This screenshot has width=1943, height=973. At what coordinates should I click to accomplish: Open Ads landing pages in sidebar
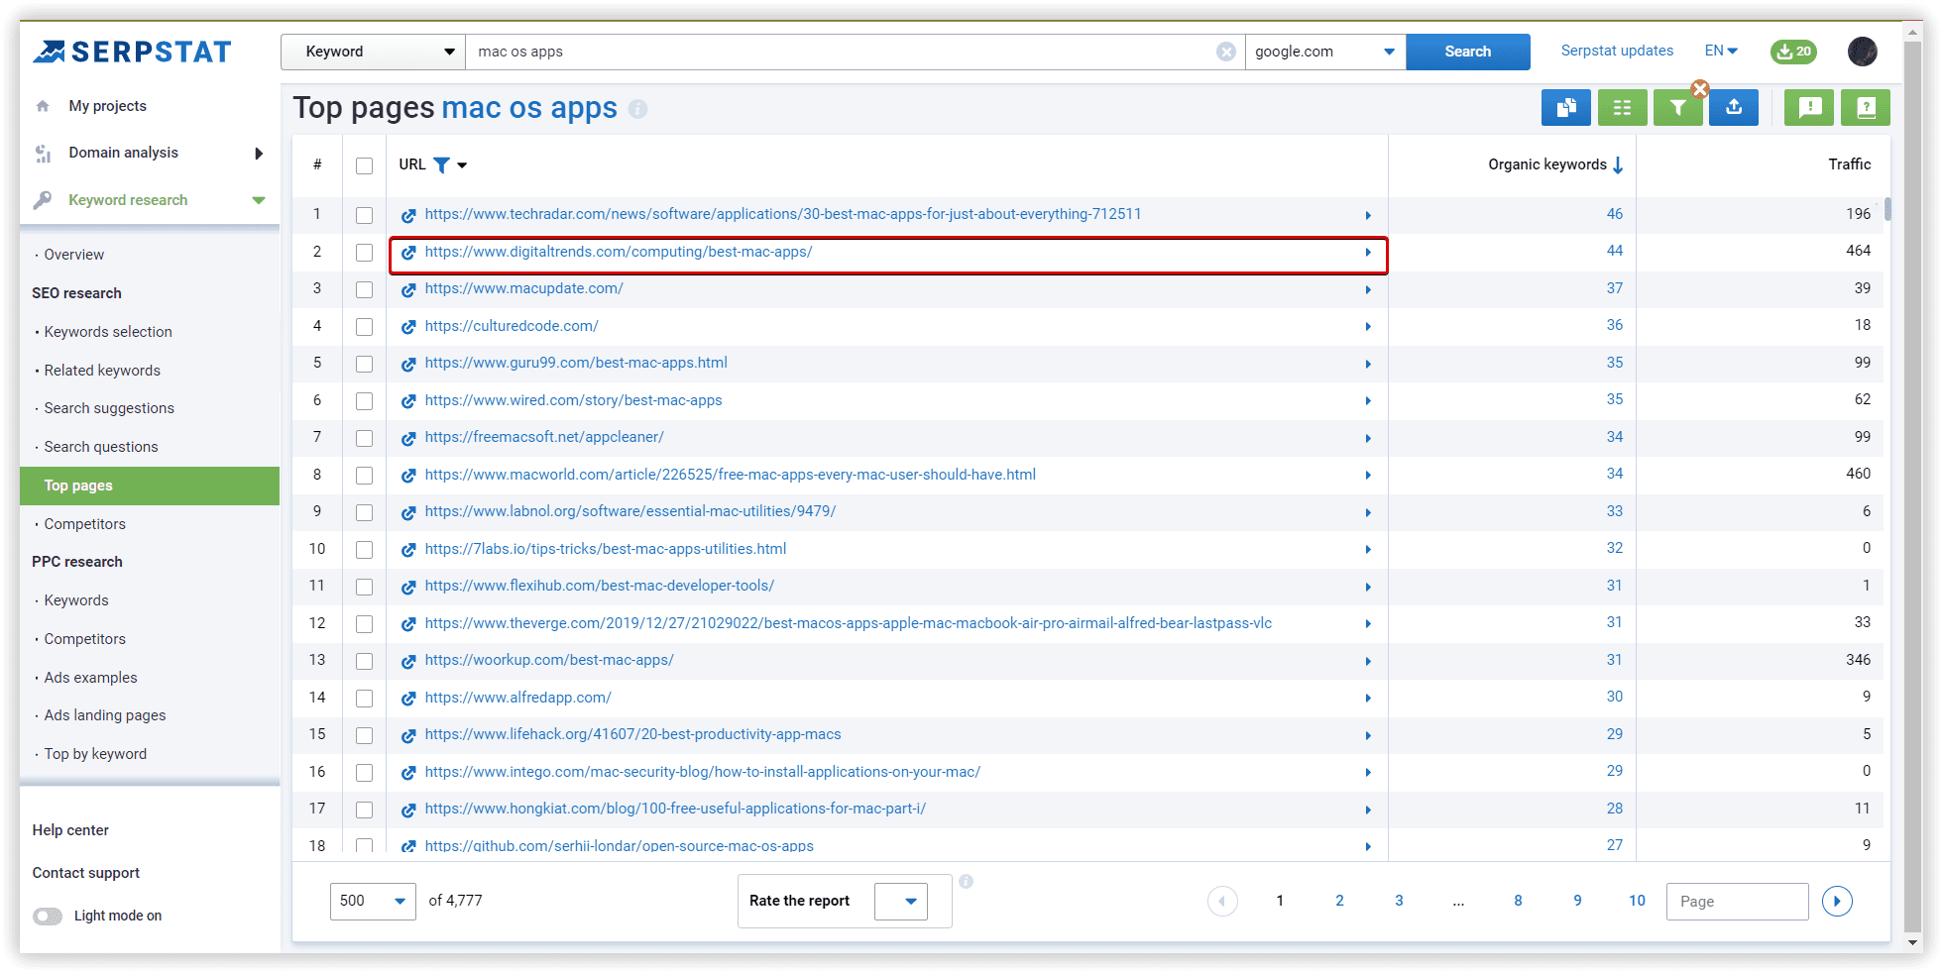tap(105, 715)
